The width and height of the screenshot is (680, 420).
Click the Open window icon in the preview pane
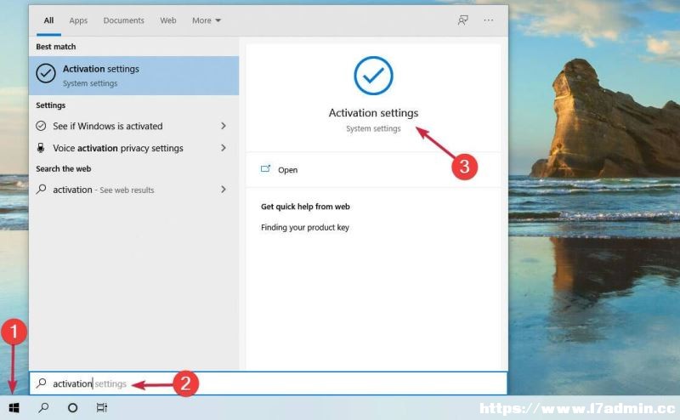click(x=265, y=169)
